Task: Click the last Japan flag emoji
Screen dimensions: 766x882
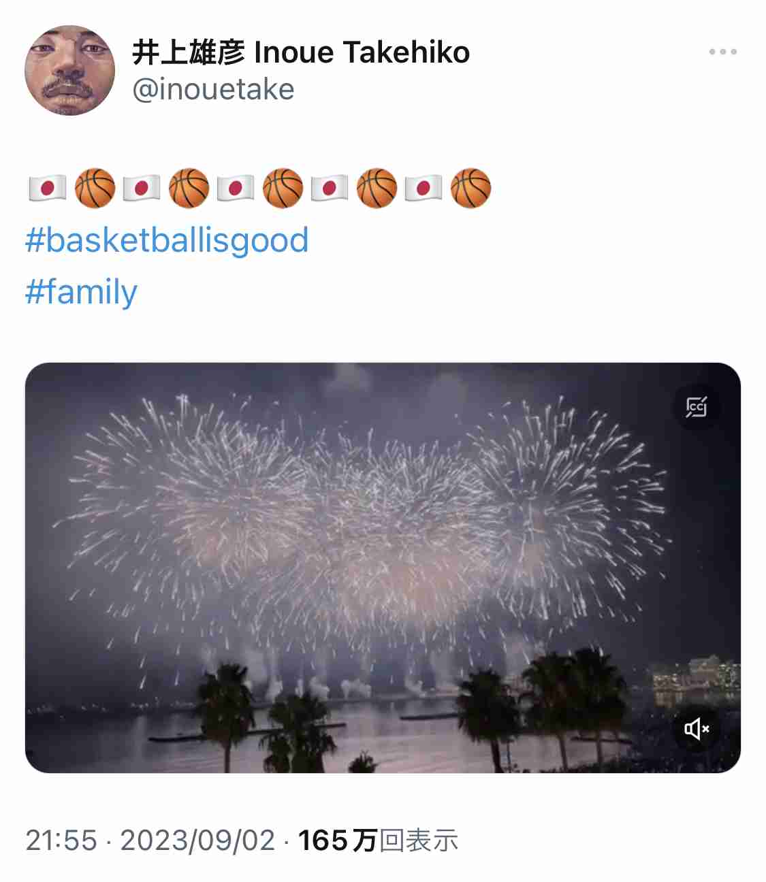Action: [424, 188]
